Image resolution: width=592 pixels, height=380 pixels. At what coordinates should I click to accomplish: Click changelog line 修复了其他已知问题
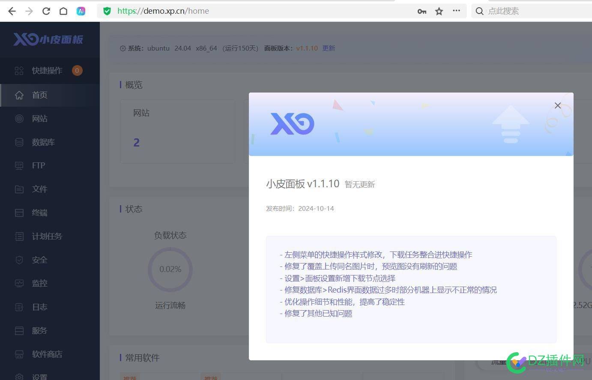316,314
